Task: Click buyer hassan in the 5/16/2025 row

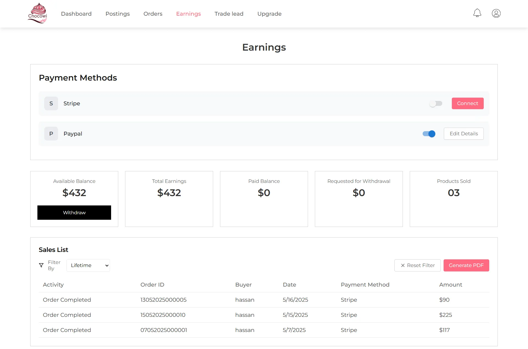Action: pyautogui.click(x=245, y=300)
